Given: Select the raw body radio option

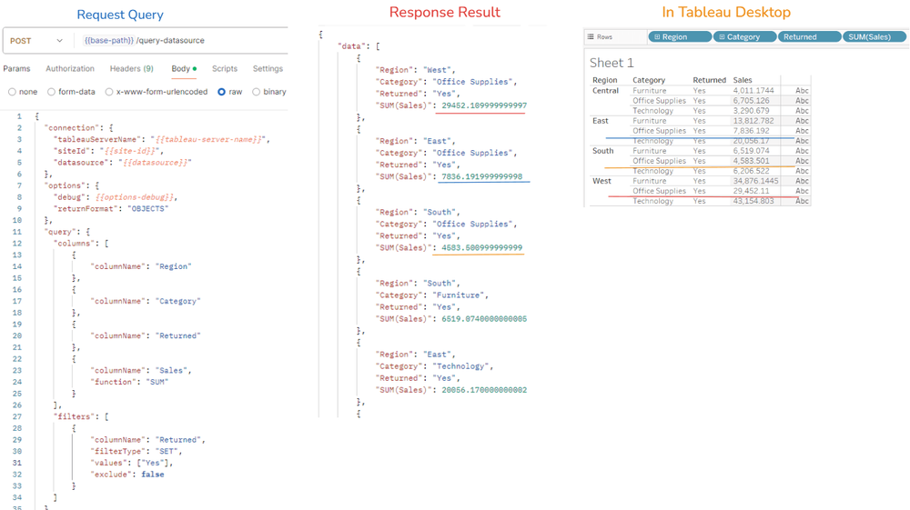Looking at the screenshot, I should (x=221, y=92).
